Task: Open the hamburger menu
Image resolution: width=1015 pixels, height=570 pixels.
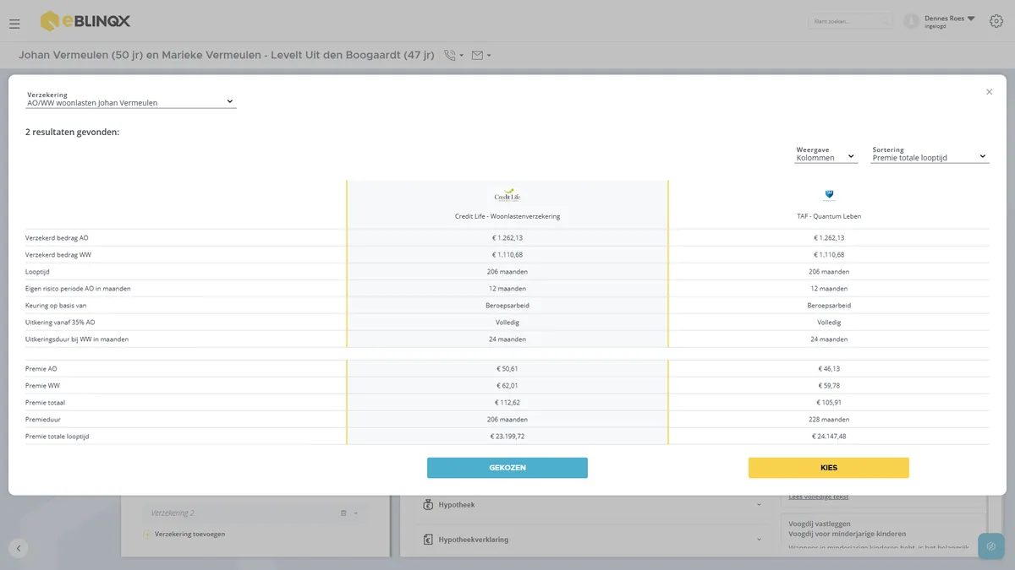Action: coord(14,24)
